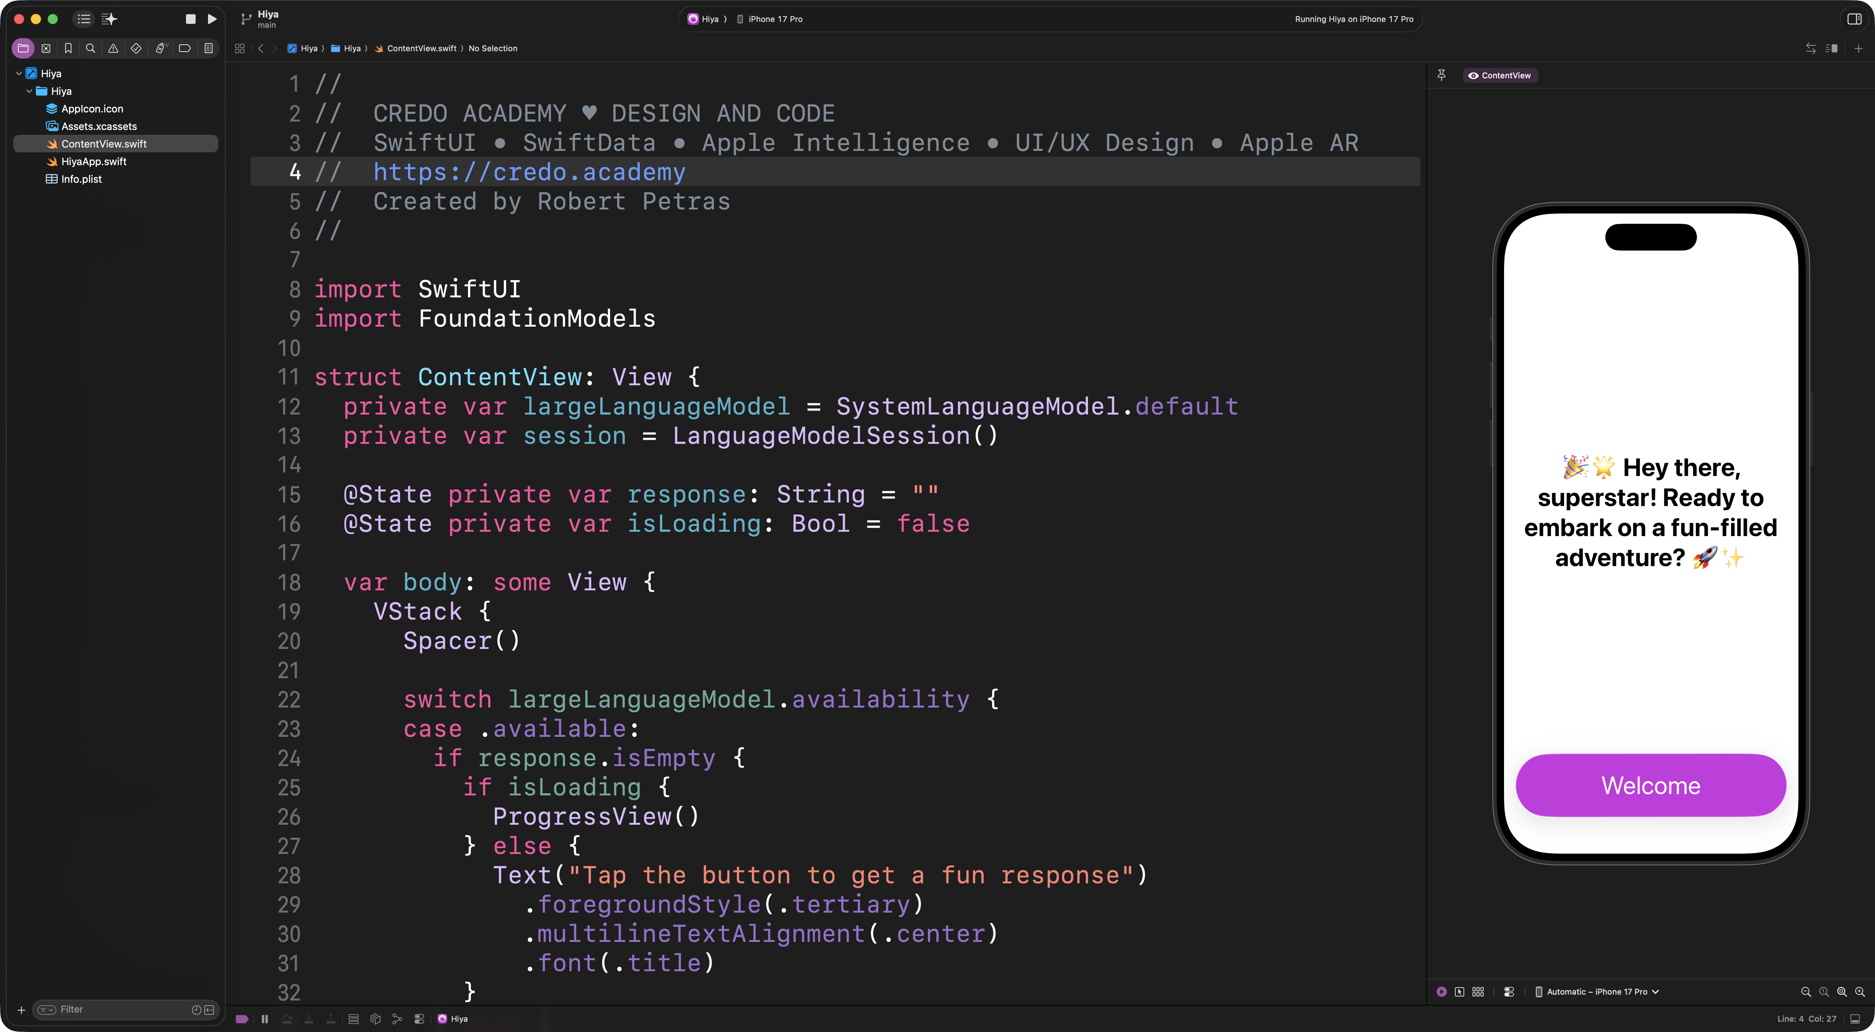This screenshot has height=1032, width=1875.
Task: Select HiyaApp.swift in the navigator
Action: (94, 162)
